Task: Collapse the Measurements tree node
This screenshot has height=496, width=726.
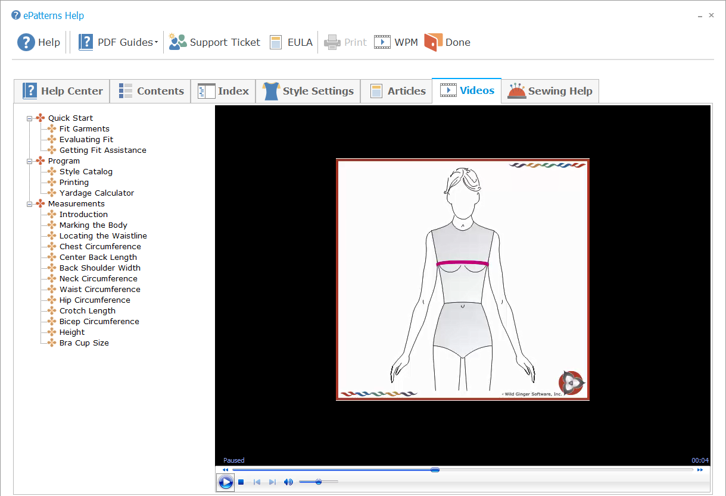Action: click(29, 204)
